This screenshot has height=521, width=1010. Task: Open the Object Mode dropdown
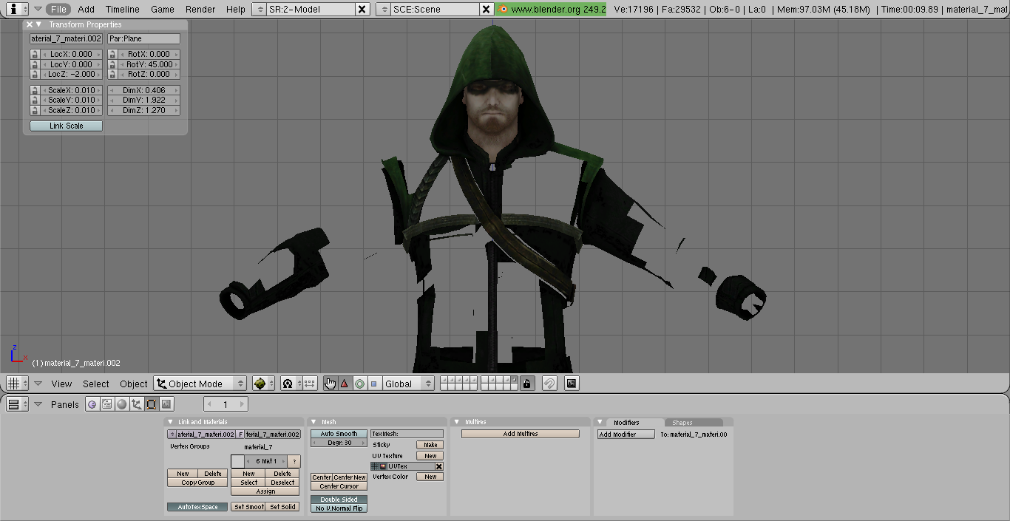[200, 384]
